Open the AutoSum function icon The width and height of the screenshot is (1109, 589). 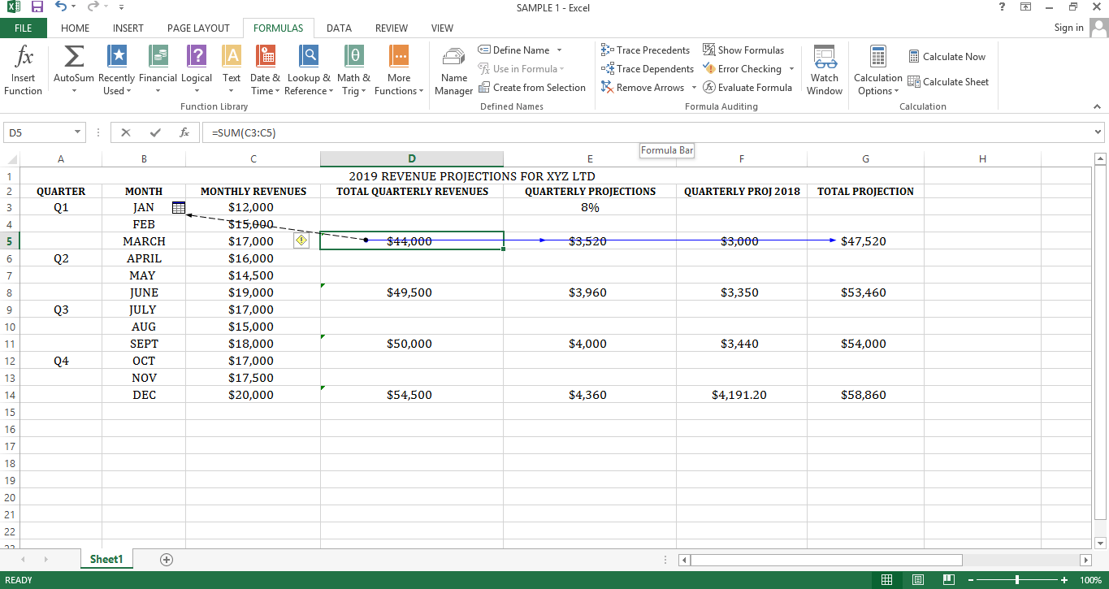point(73,69)
